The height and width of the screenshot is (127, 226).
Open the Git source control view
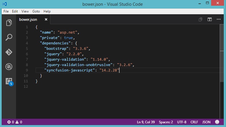tap(9, 52)
